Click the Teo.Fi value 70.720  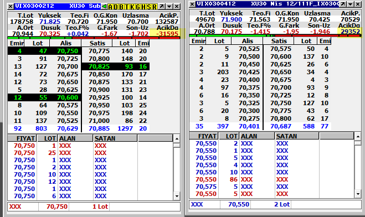pos(78,22)
